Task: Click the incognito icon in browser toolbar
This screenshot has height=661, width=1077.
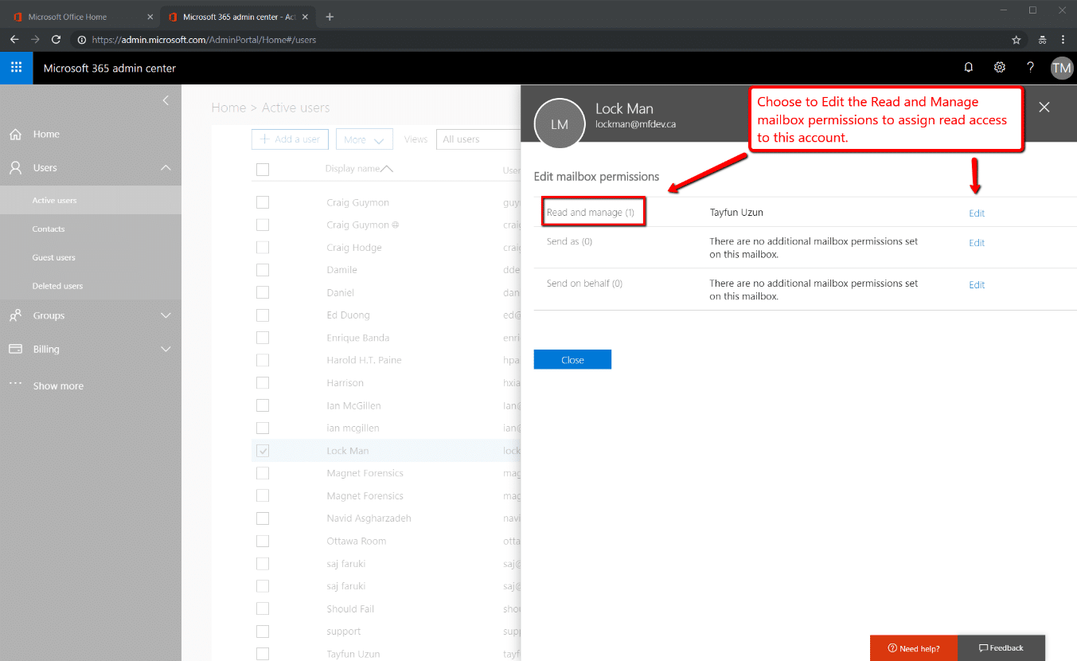Action: 1042,40
